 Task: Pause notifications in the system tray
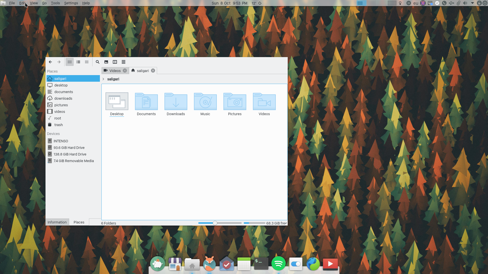pos(408,3)
